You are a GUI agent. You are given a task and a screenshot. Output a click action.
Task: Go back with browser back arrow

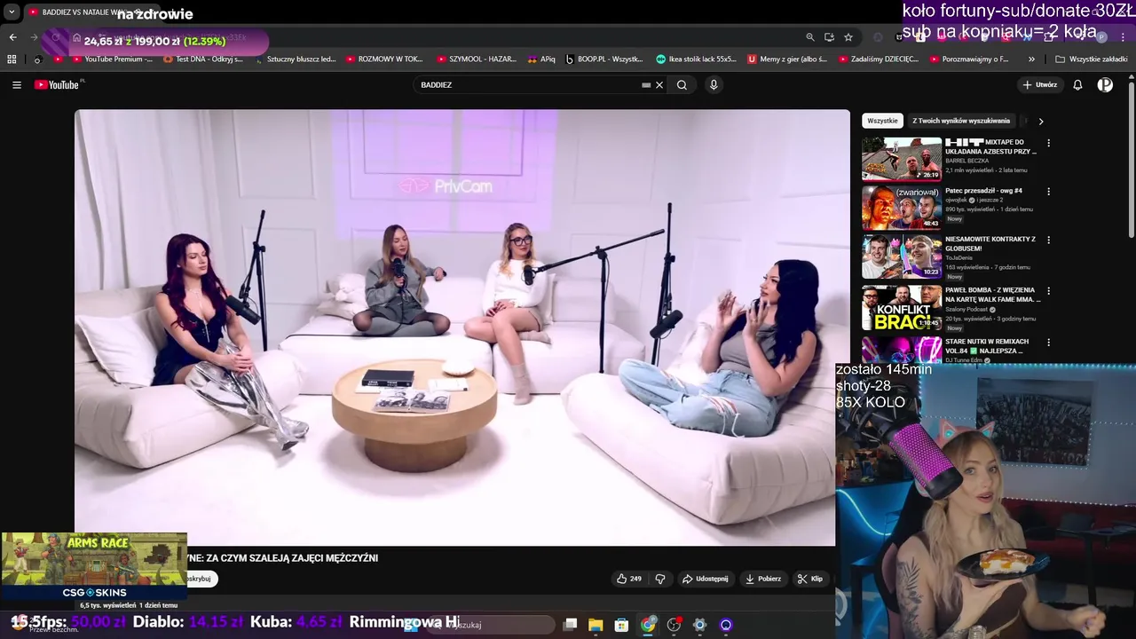click(12, 37)
